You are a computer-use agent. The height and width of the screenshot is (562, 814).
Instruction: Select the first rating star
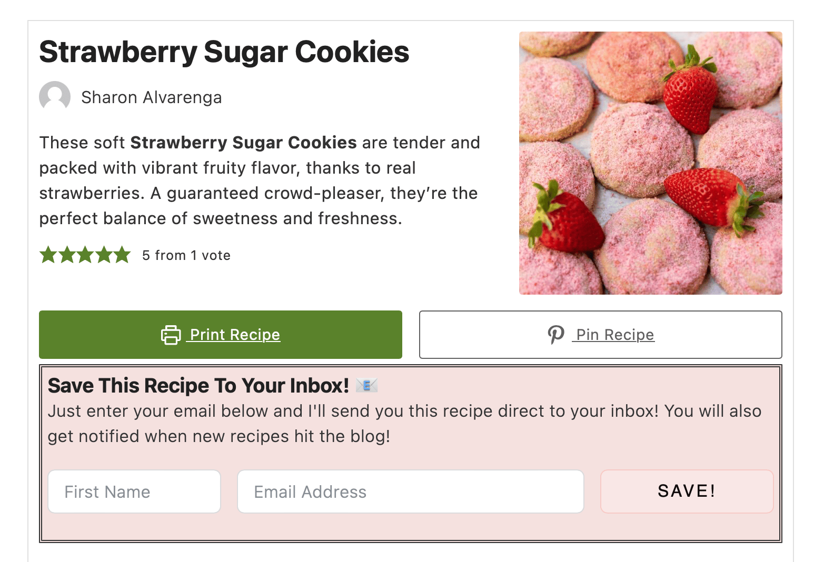click(x=48, y=255)
